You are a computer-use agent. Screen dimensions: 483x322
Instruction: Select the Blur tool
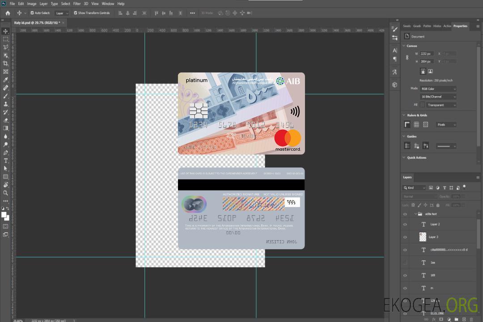5,136
